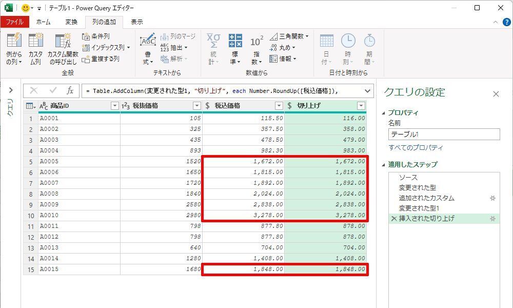
Task: Click Duplicate Column (重複する列)
Action: 101,59
